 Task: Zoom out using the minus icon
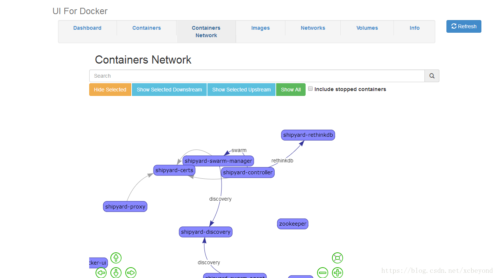coord(322,272)
